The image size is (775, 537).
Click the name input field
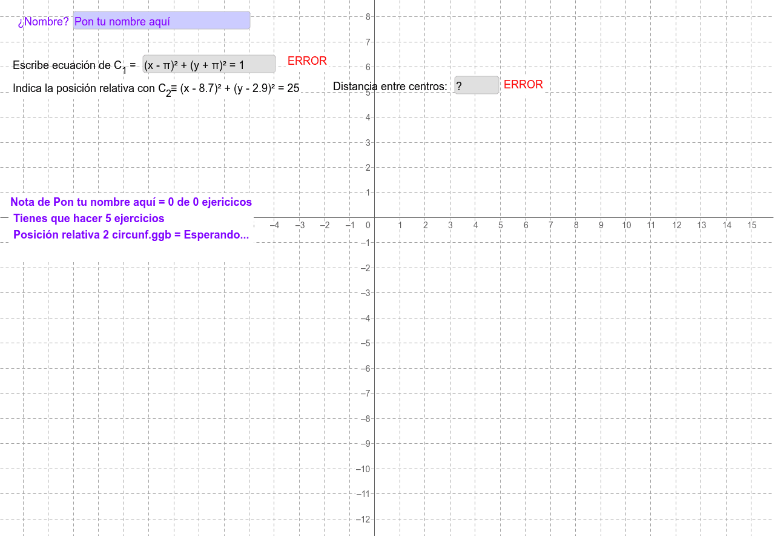pyautogui.click(x=162, y=21)
